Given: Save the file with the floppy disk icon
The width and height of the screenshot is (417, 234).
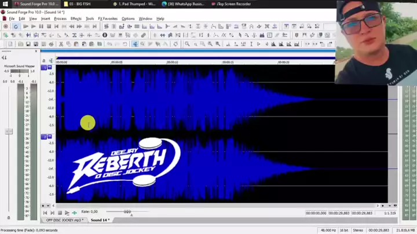Looking at the screenshot, I should coord(28,44).
